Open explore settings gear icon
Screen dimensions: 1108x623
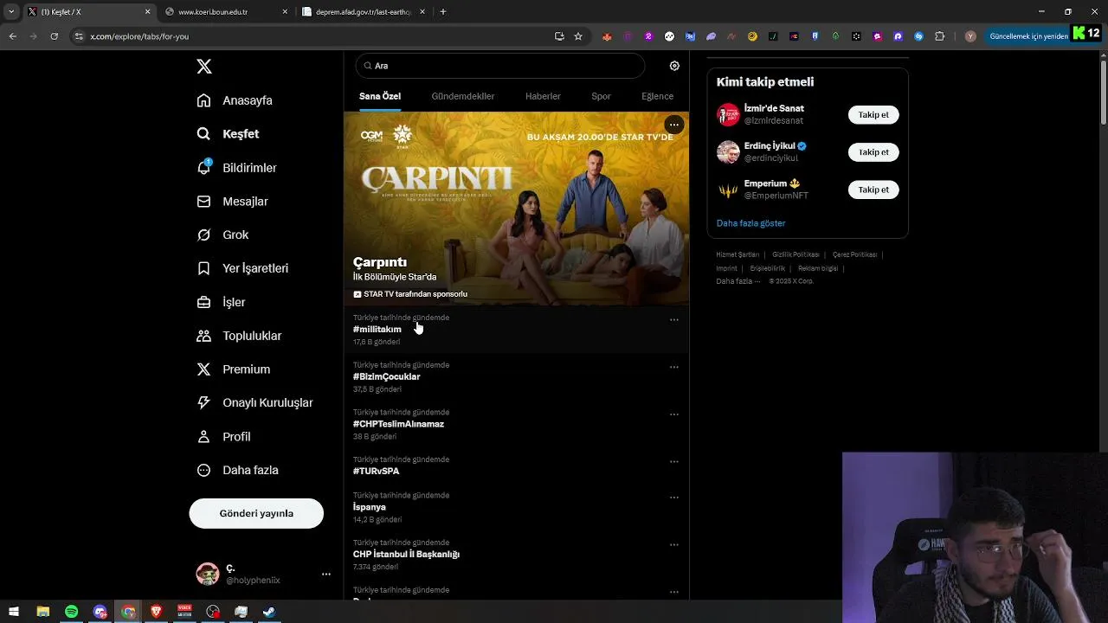tap(674, 66)
